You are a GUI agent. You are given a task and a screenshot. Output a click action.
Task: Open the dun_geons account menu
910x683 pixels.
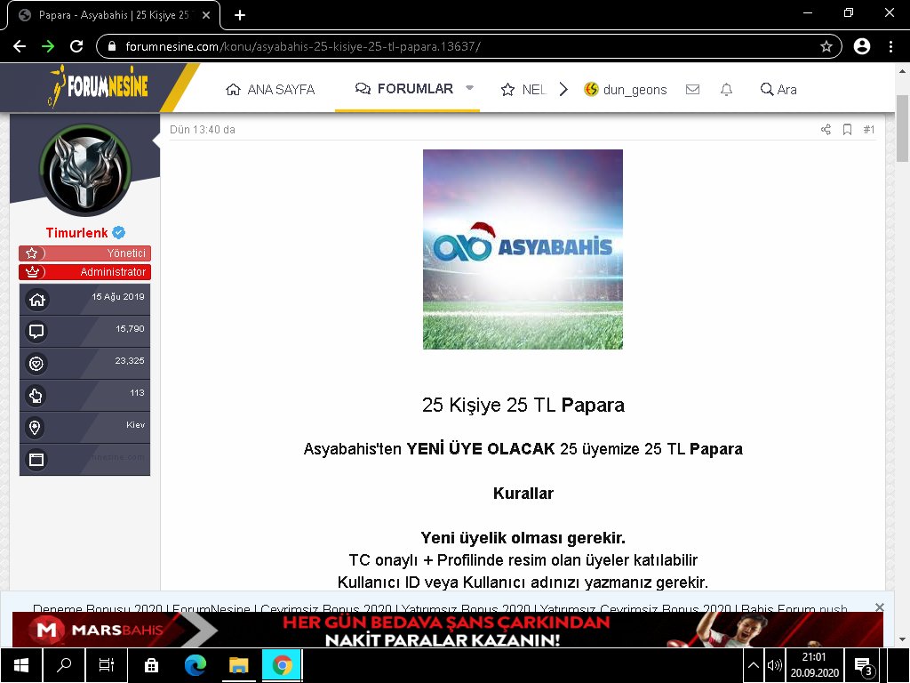(625, 90)
